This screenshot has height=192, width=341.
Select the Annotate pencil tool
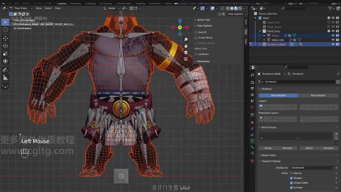5,70
